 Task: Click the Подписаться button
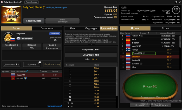coord(55,33)
